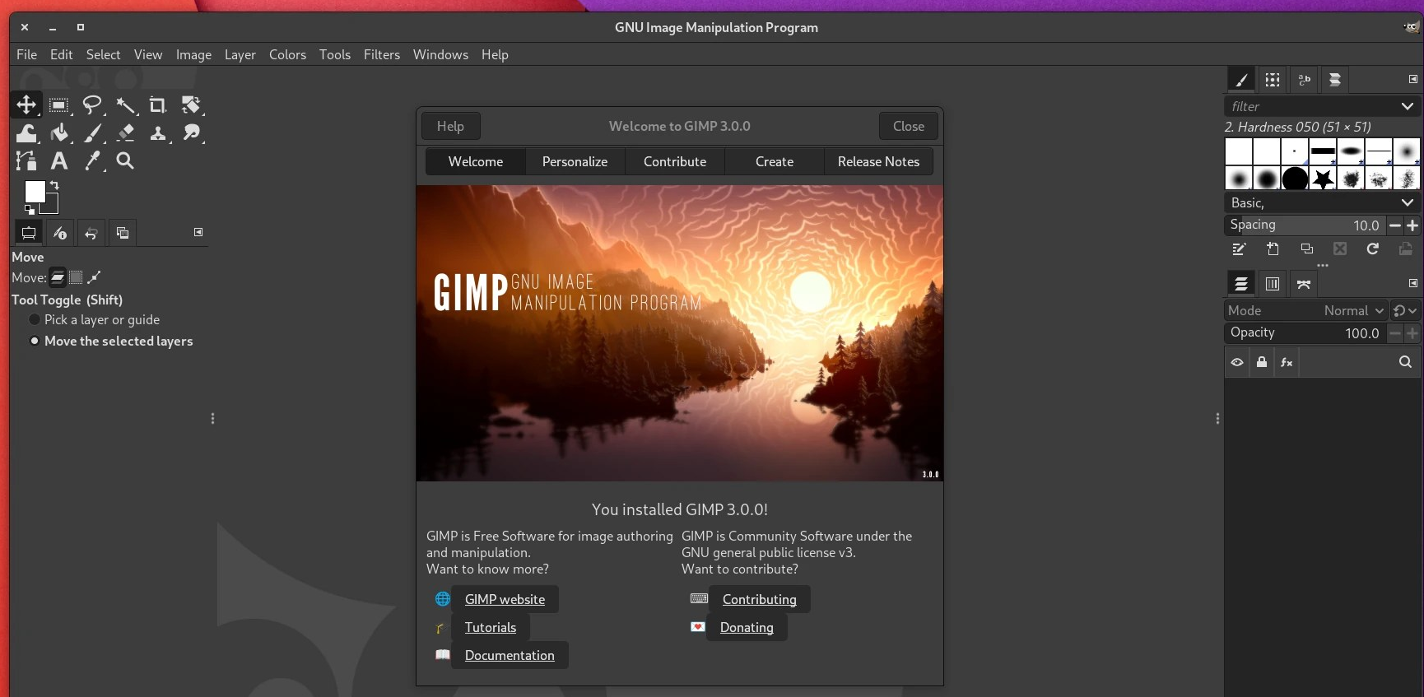The image size is (1424, 697).
Task: Select the Clone stamp tool
Action: [158, 133]
